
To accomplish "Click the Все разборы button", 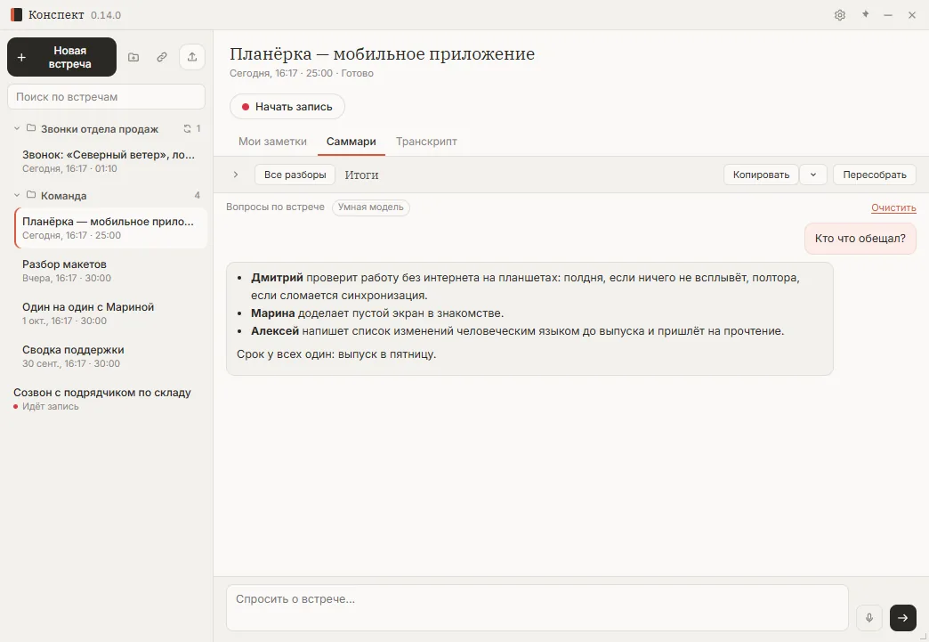I will [x=295, y=175].
